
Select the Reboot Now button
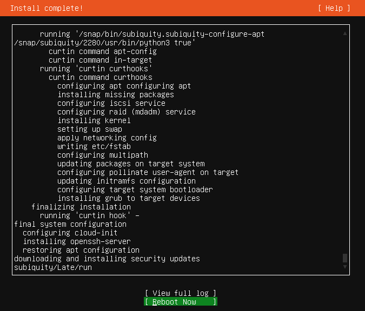[181, 302]
